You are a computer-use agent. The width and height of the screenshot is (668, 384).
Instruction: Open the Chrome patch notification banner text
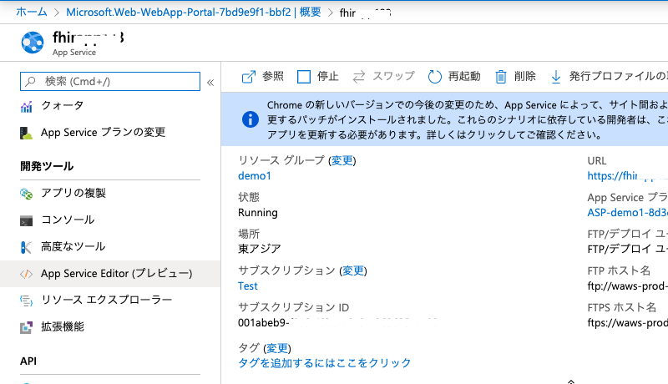click(x=468, y=119)
